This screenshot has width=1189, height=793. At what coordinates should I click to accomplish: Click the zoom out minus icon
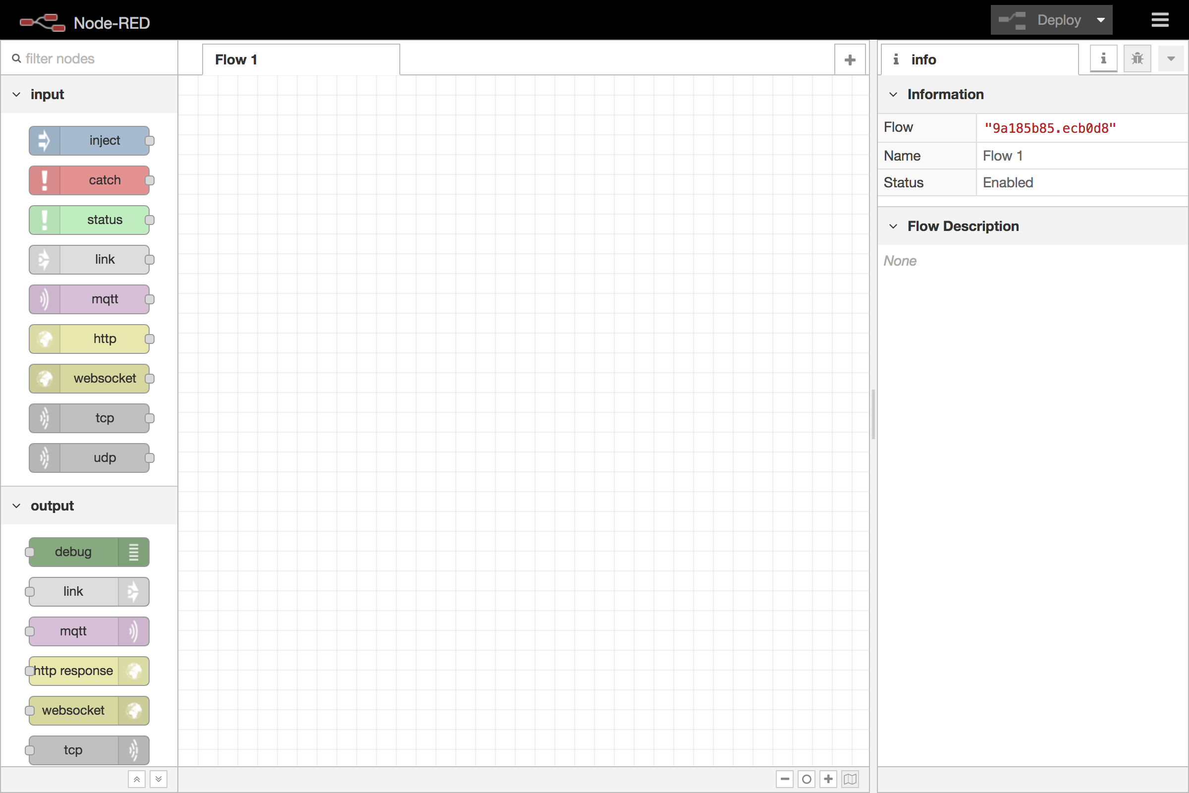click(785, 779)
